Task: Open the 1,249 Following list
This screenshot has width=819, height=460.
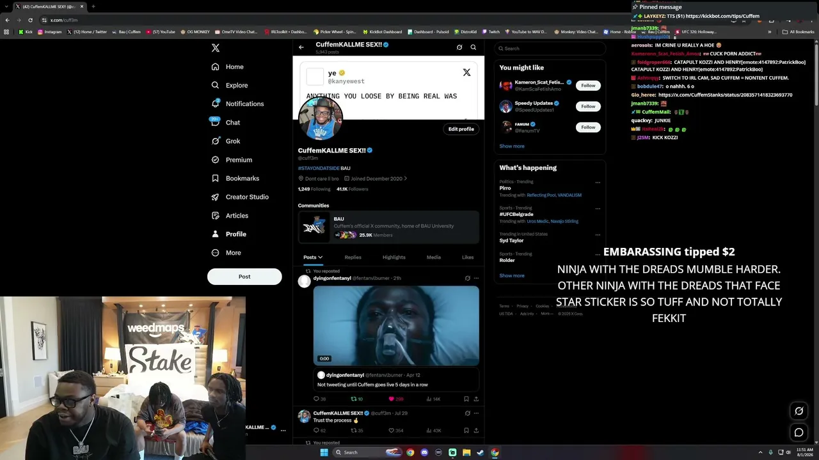Action: tap(314, 189)
